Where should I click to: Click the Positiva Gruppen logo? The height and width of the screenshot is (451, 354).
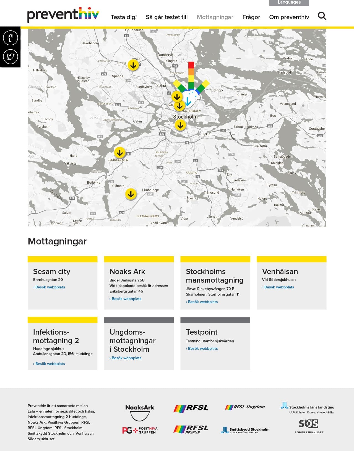coord(140,430)
